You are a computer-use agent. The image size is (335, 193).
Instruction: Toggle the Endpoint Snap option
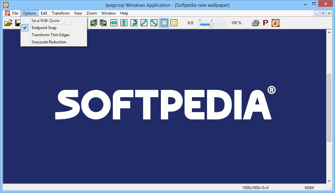(54, 28)
